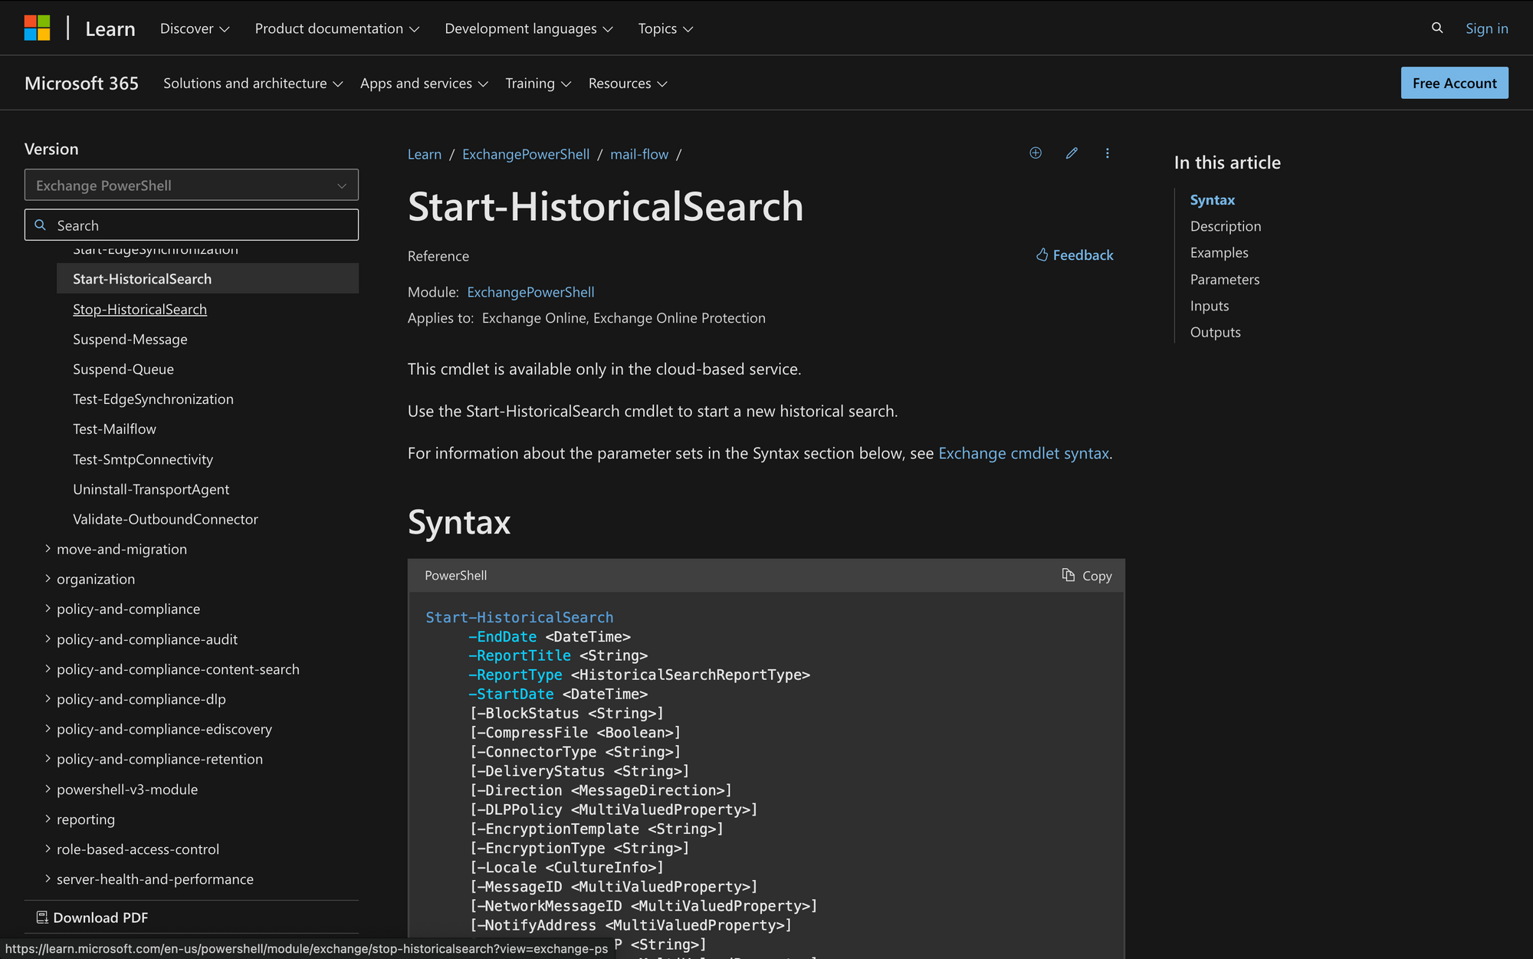Open the Topics menu
The height and width of the screenshot is (959, 1533).
coord(665,28)
